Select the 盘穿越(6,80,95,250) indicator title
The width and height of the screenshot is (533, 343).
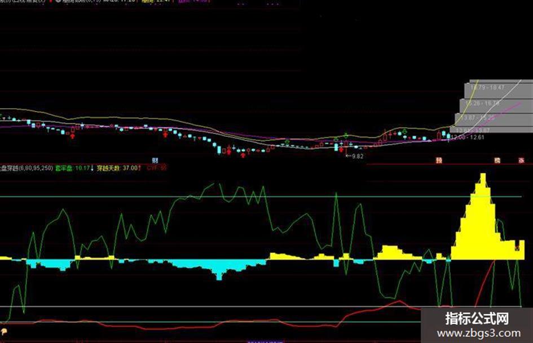[26, 168]
